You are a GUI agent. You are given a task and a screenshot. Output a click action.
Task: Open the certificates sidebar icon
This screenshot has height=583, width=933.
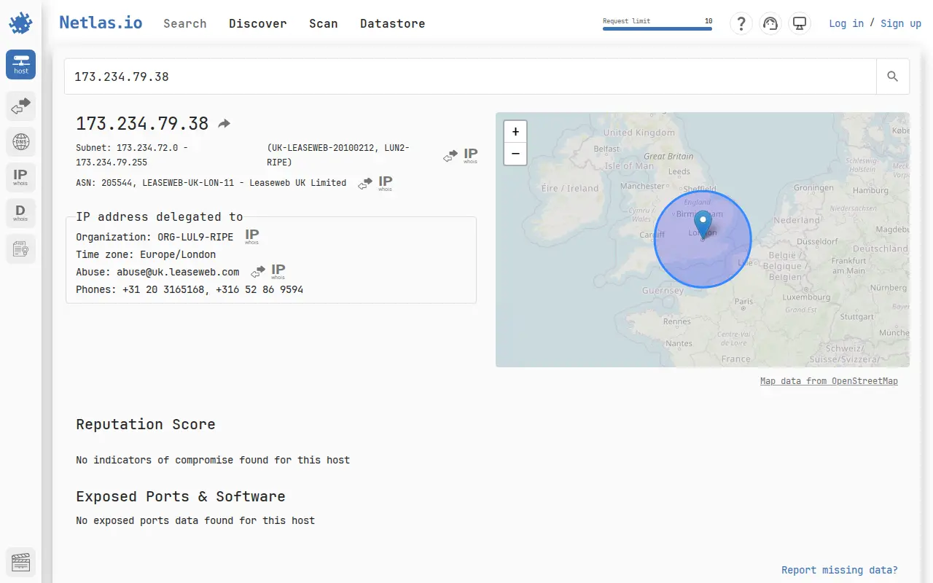(20, 249)
